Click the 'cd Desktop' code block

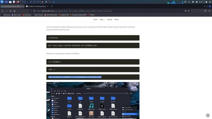pyautogui.click(x=93, y=38)
